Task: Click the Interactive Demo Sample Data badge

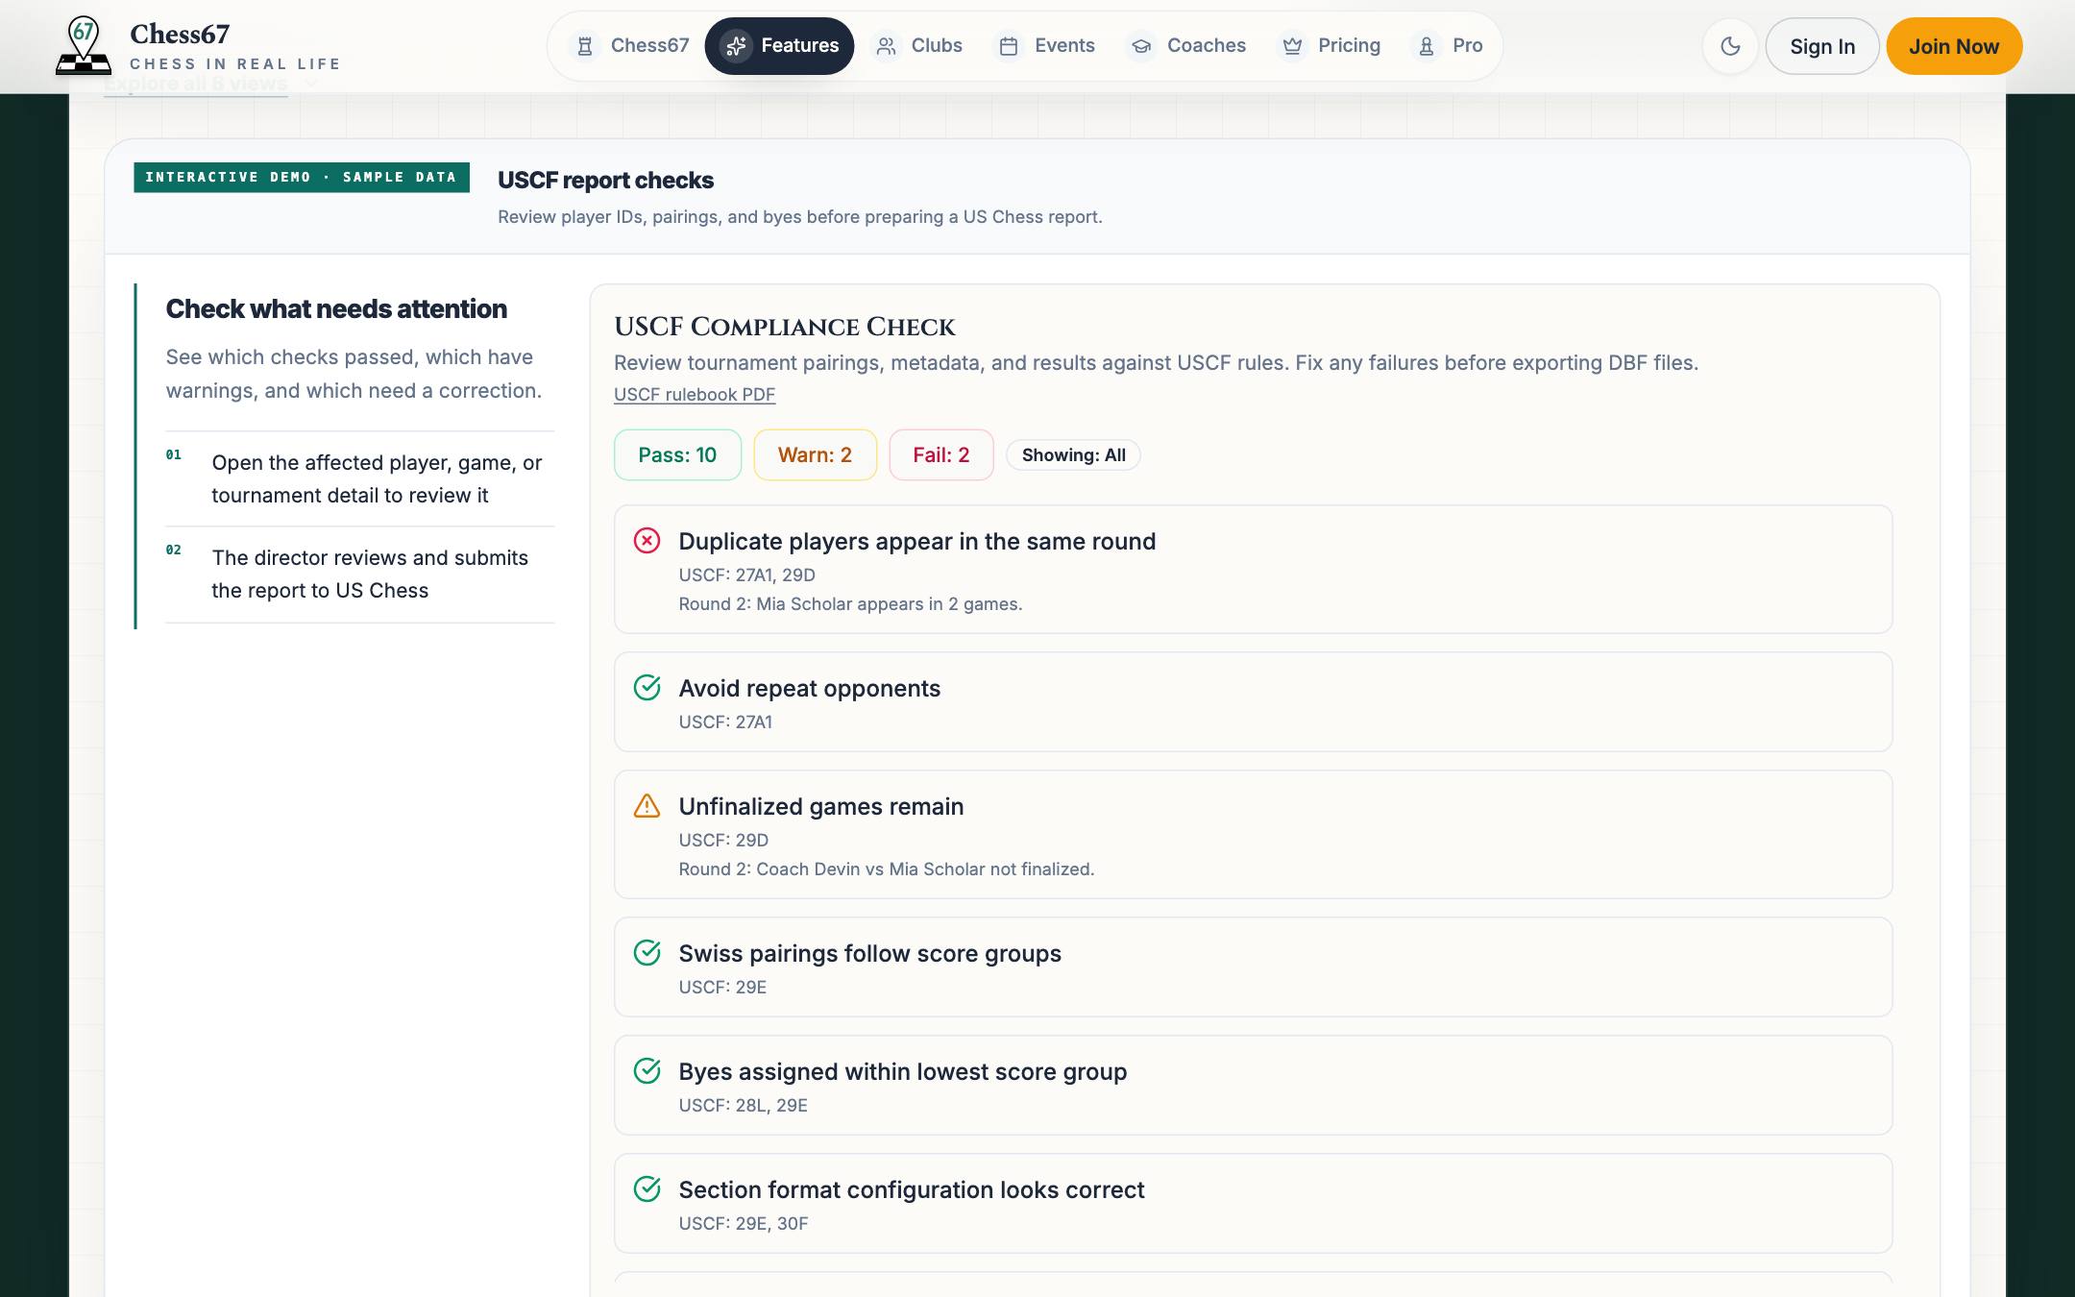Action: click(x=302, y=178)
